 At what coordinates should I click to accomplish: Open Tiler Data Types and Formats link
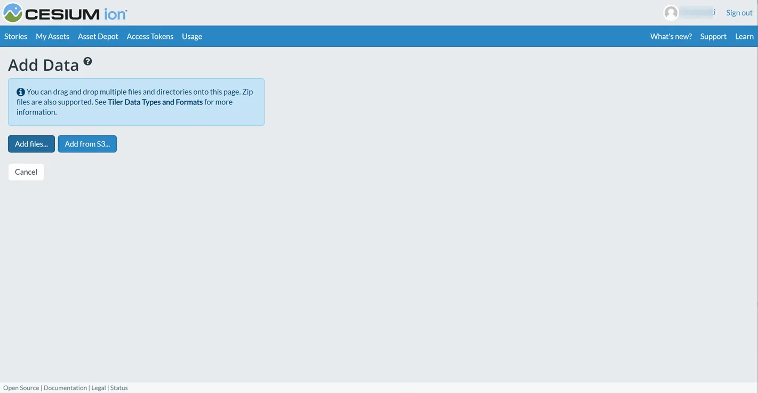(155, 102)
